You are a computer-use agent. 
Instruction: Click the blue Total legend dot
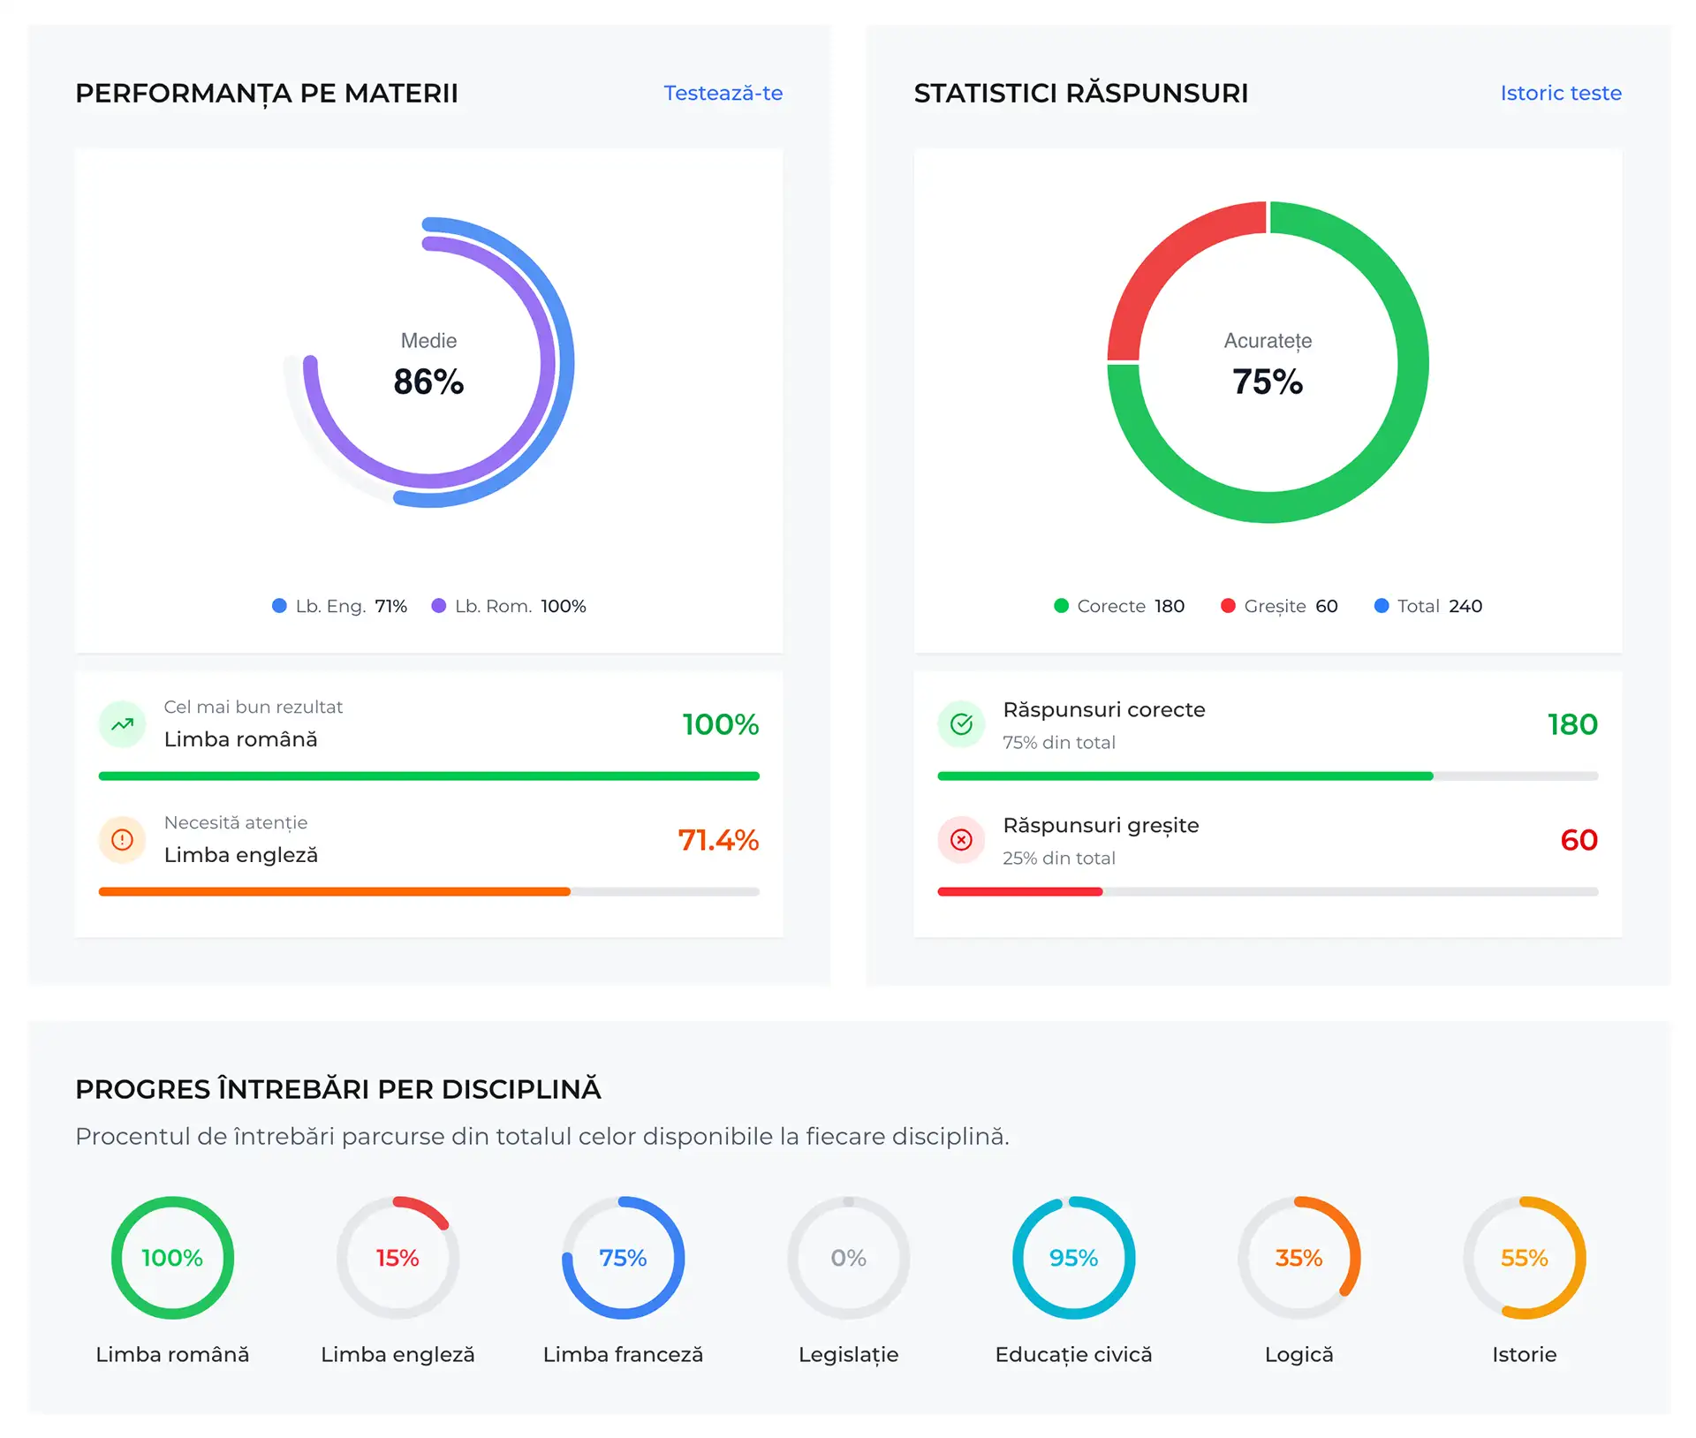pyautogui.click(x=1382, y=606)
